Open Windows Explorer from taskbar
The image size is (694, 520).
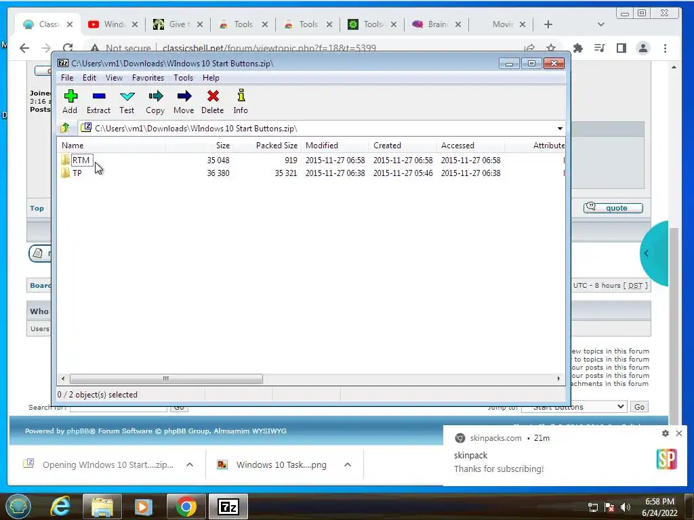(x=102, y=506)
